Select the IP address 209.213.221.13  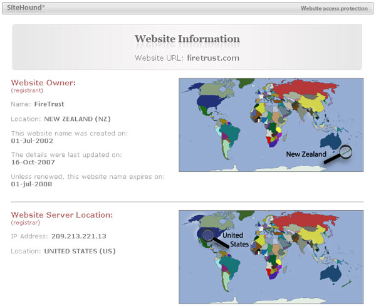click(x=79, y=236)
